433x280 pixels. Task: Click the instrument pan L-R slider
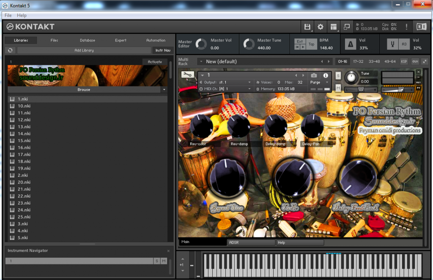coord(361,90)
